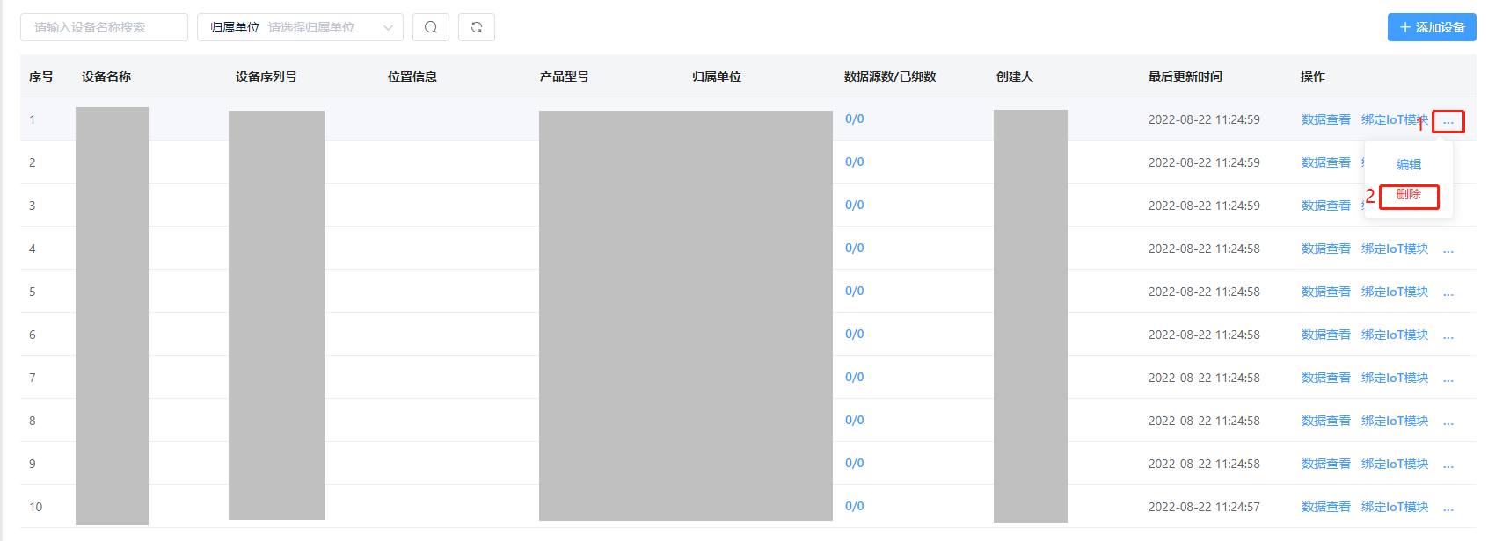Select the 2022-08-22 11:24:58 timestamp in row 7
This screenshot has height=541, width=1488.
coord(1204,378)
